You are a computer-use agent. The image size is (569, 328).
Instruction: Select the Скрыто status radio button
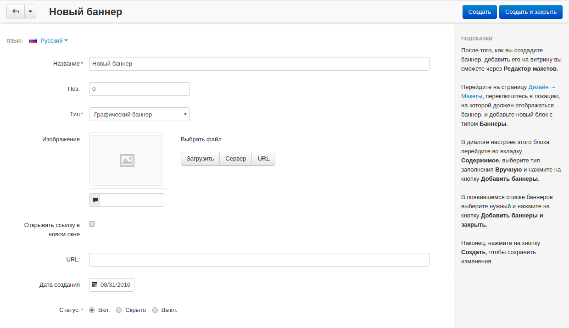[x=119, y=310]
